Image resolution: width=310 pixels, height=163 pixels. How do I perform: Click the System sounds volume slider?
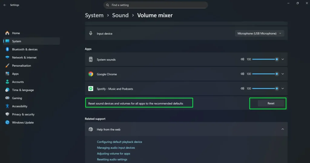tap(265, 59)
